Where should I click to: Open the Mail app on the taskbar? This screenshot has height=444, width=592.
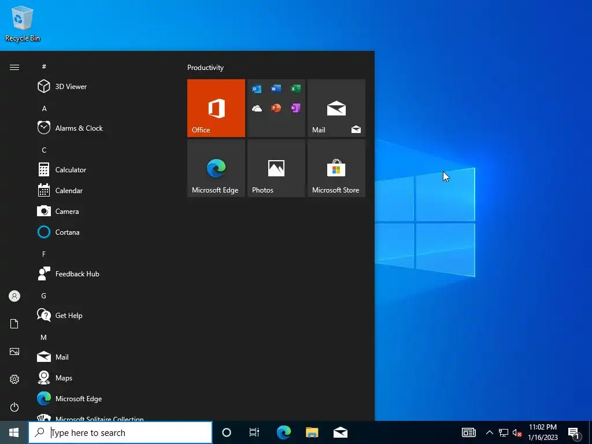[340, 432]
